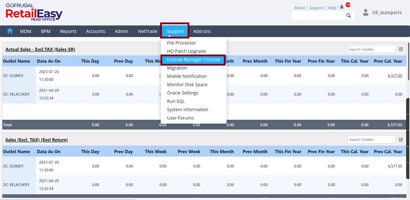Select HO Patch Upgrade option
410x200 pixels.
[186, 51]
